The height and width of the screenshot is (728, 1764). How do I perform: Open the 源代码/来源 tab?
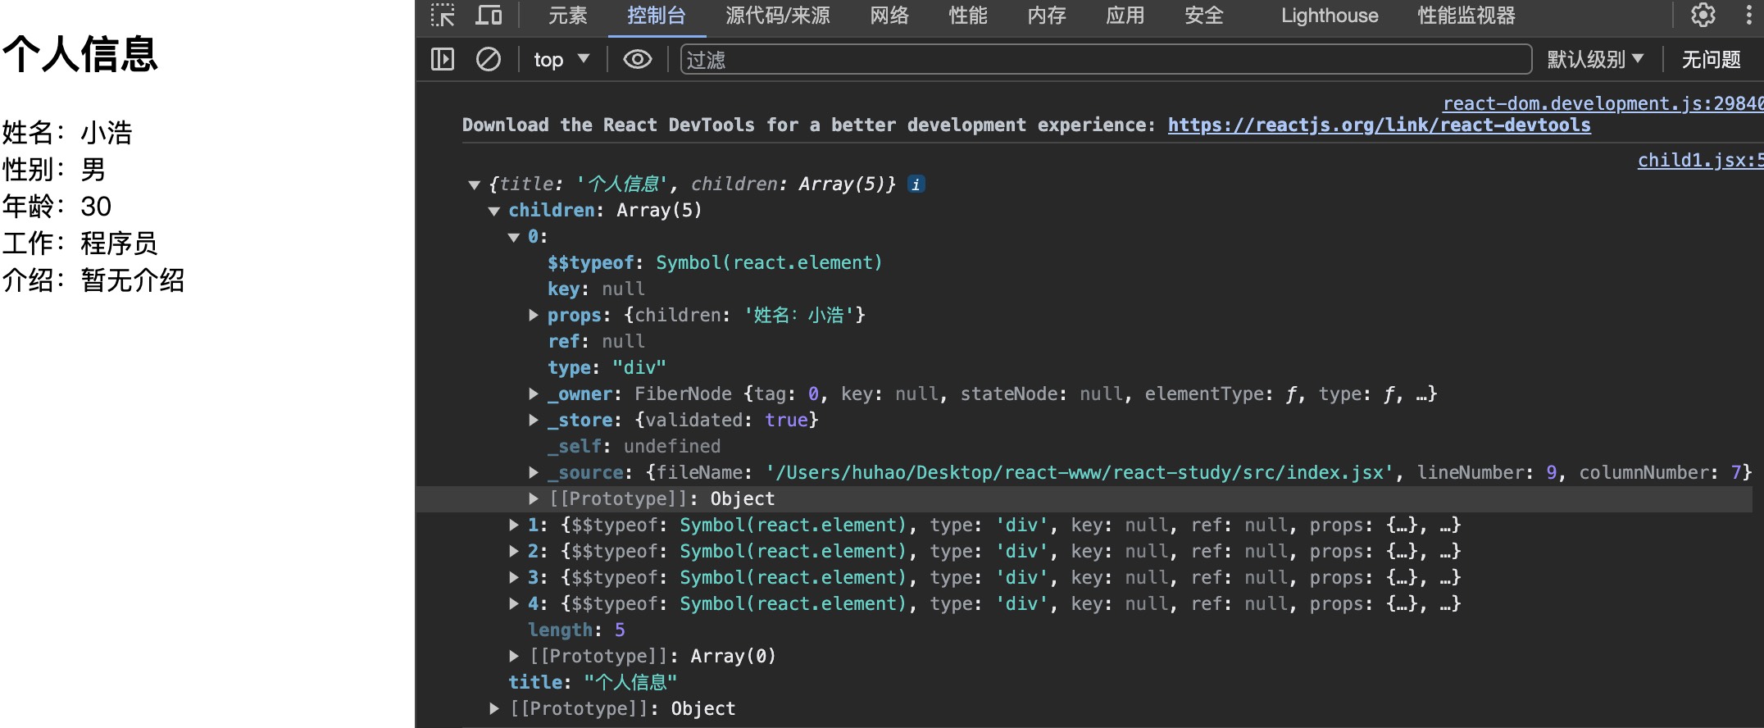[778, 16]
